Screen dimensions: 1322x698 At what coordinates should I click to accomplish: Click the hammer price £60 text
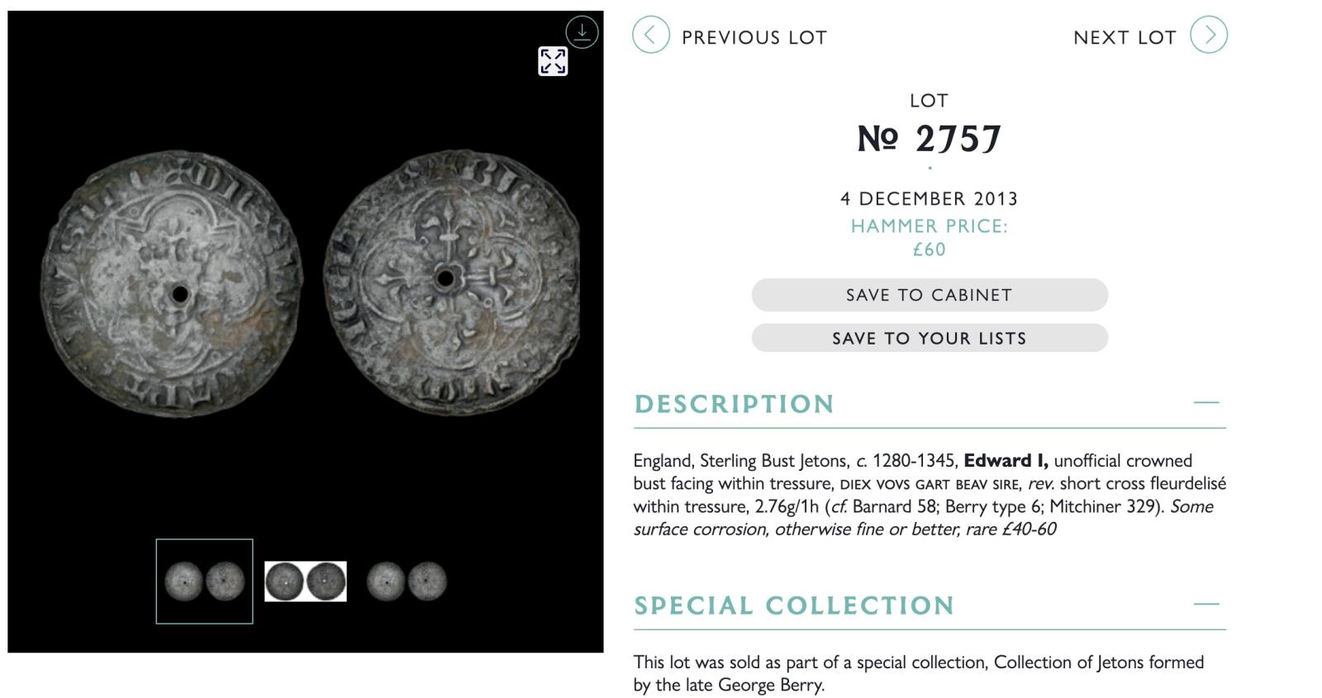929,249
